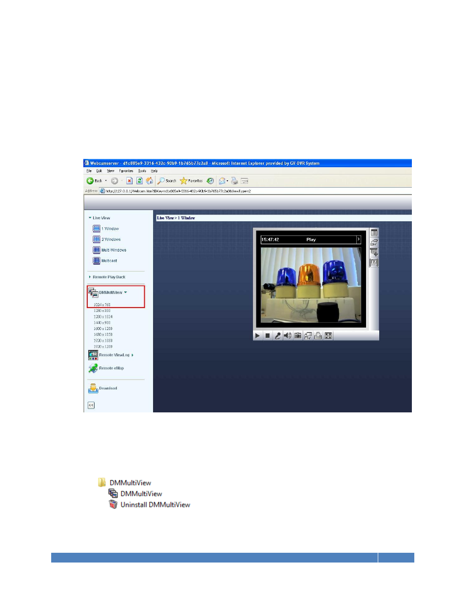
Task: Click the History icon in the toolbar
Action: (x=210, y=181)
